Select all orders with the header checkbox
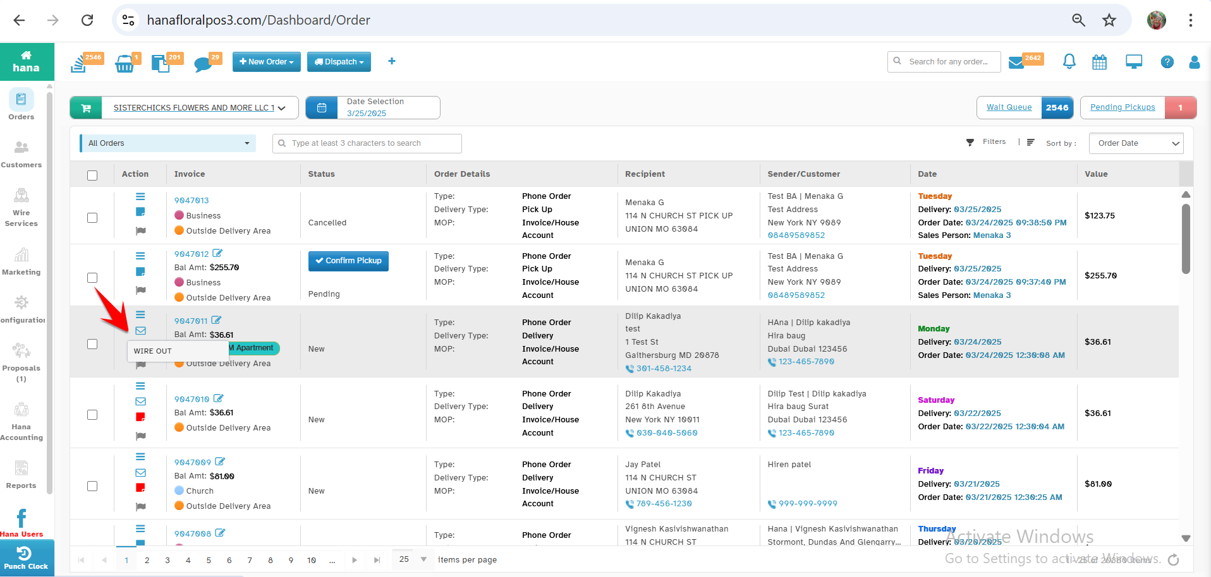Screen dimensions: 1211x577 [x=92, y=175]
